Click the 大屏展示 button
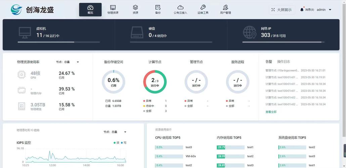This screenshot has height=168, width=346. [x=282, y=10]
